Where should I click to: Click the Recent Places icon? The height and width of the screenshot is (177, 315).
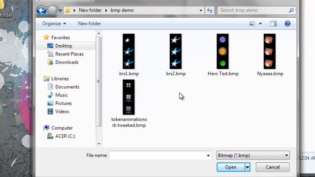50,54
